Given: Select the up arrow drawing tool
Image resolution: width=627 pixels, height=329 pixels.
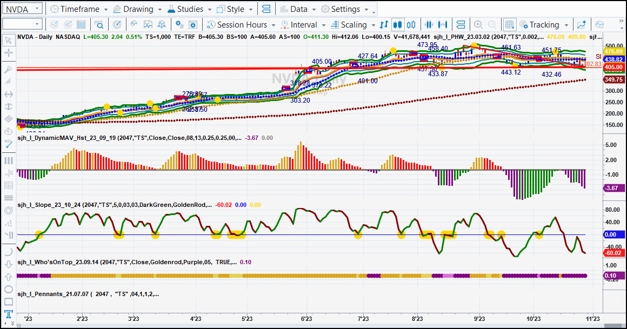Looking at the screenshot, I should click(x=8, y=277).
